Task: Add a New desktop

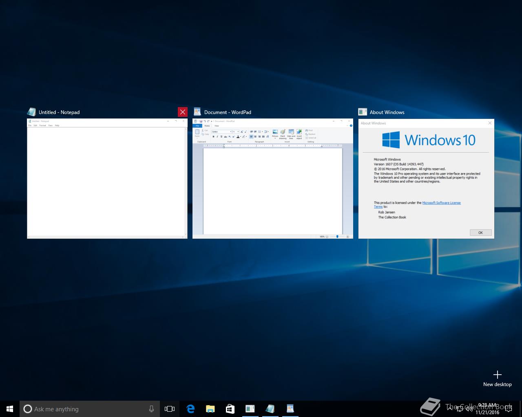Action: [x=497, y=378]
